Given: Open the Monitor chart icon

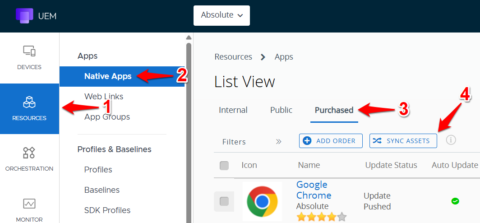Looking at the screenshot, I should click(29, 204).
